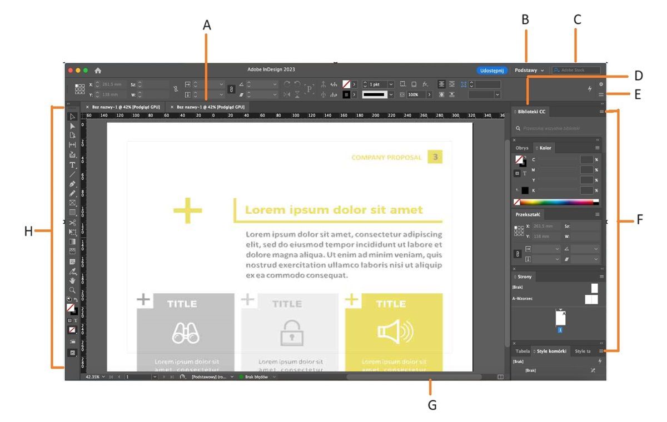Image resolution: width=667 pixels, height=422 pixels.
Task: Open the Kolor panel menu
Action: (x=598, y=148)
